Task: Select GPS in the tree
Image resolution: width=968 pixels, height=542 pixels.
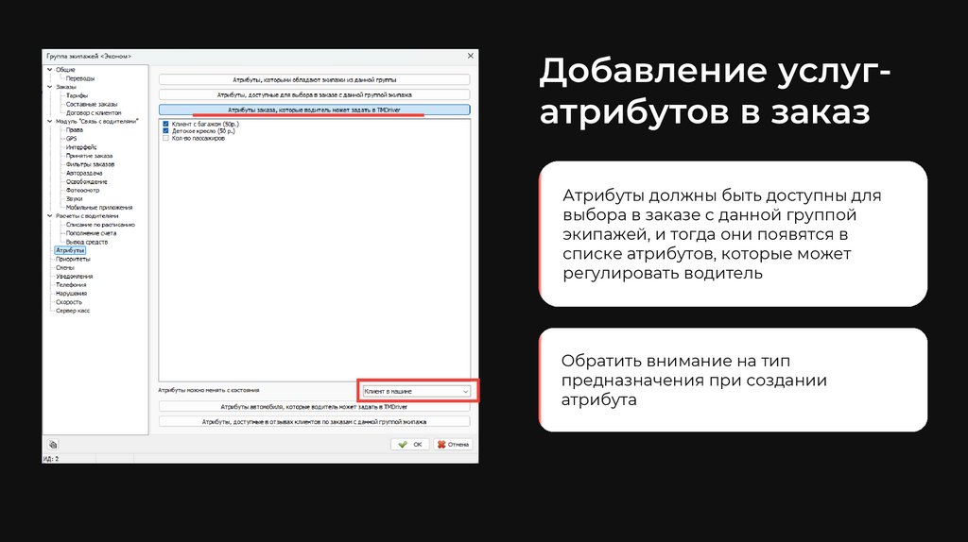Action: tap(72, 139)
